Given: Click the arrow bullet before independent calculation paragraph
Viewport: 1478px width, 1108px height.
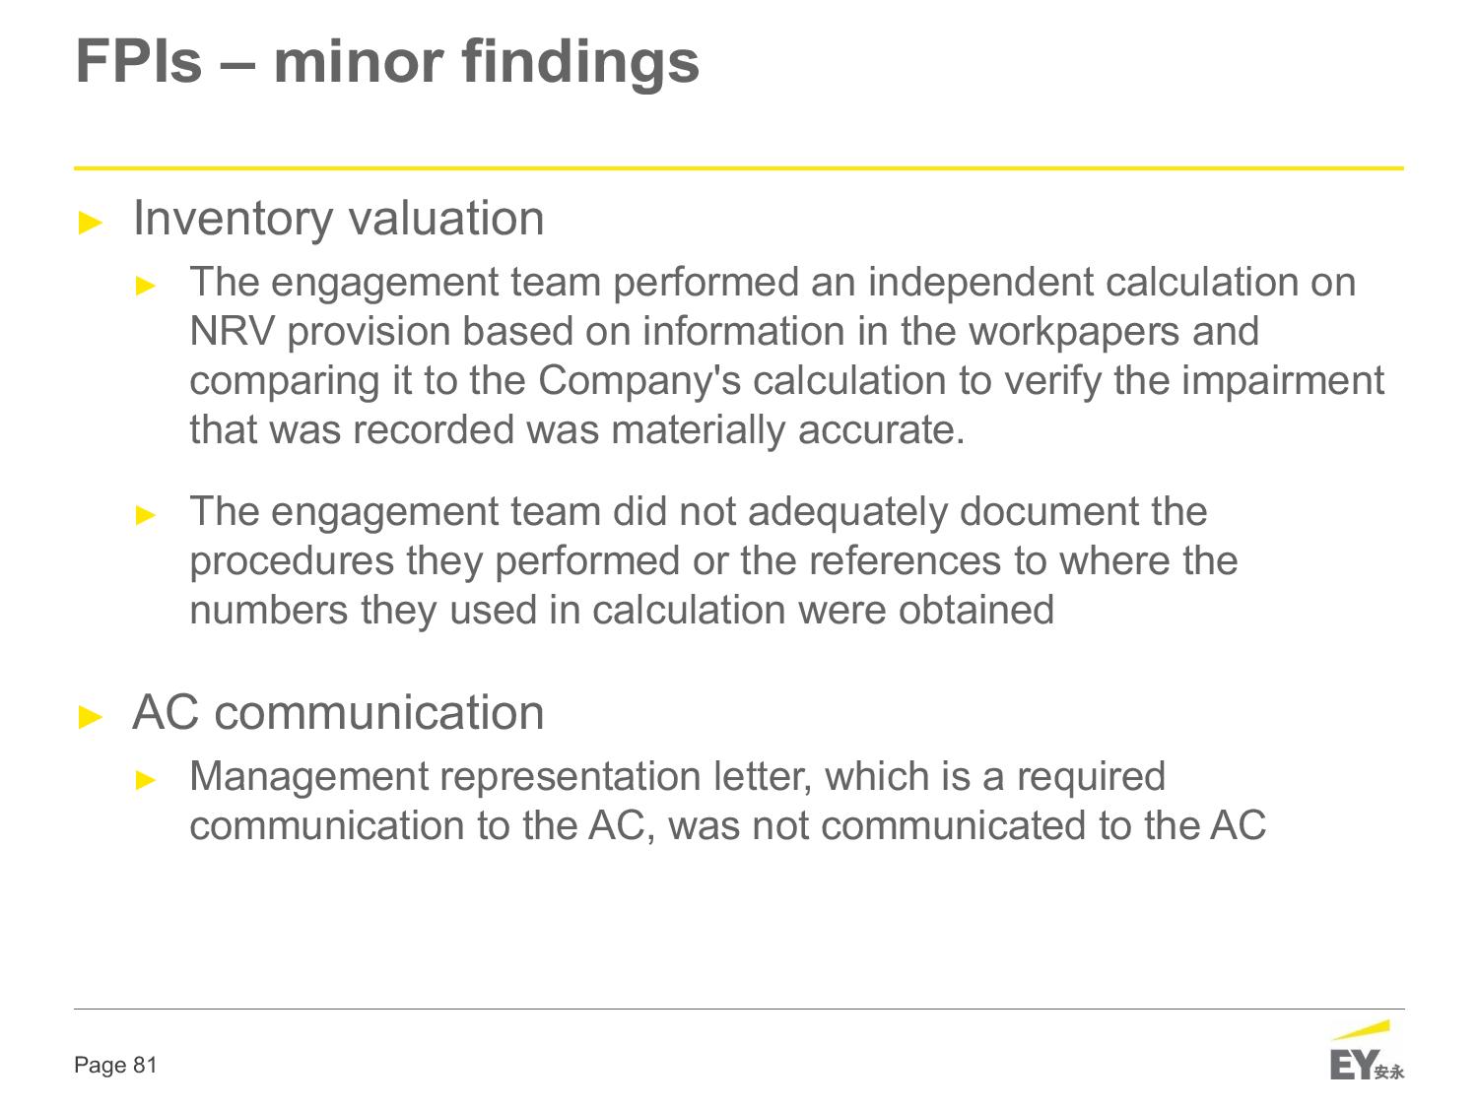Looking at the screenshot, I should point(147,286).
